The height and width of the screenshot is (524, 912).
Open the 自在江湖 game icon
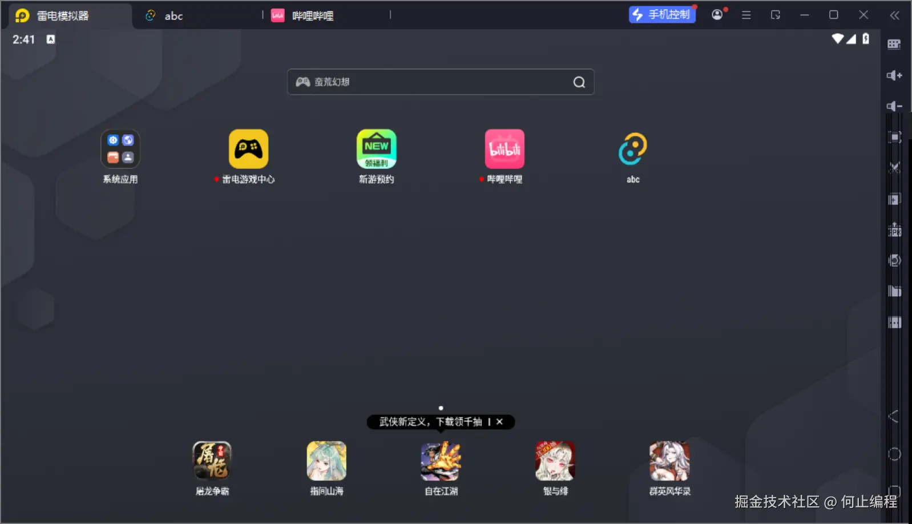pyautogui.click(x=441, y=461)
